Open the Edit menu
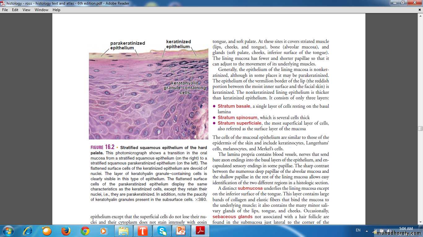 [15, 10]
